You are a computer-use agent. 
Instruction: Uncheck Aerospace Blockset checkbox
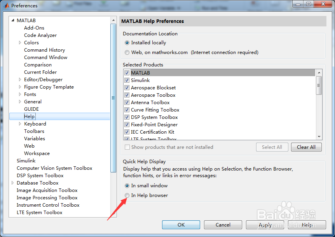(127, 88)
